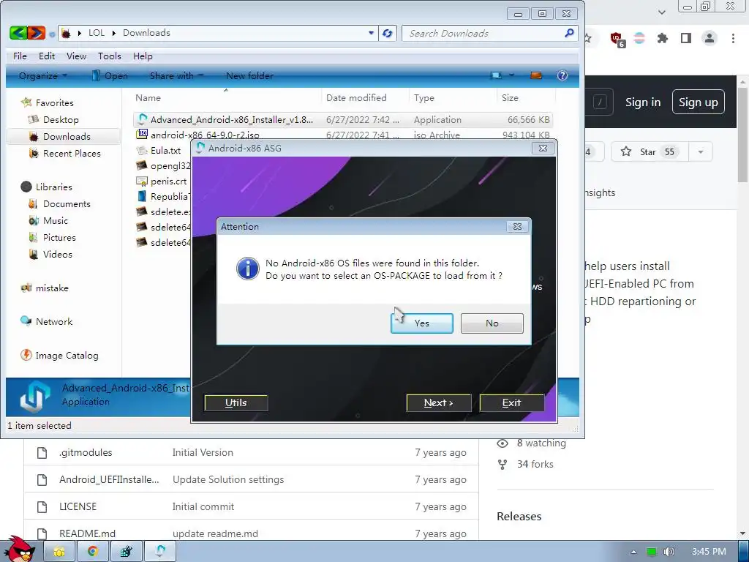Expand the Organize dropdown
Viewport: 749px width, 562px height.
tap(42, 75)
